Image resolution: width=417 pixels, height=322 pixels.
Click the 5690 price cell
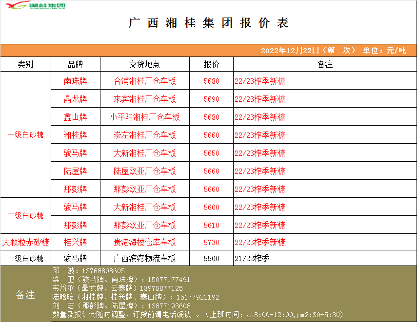[211, 99]
